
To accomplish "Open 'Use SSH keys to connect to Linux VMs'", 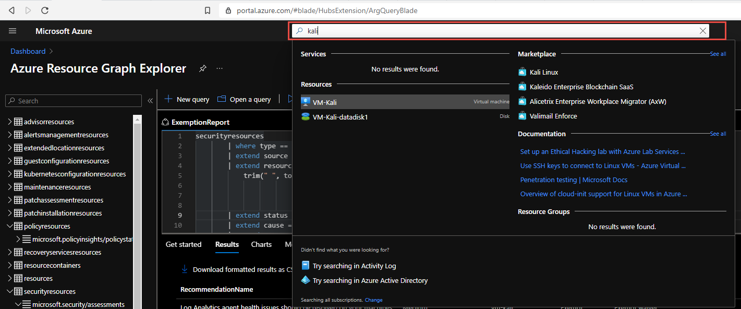I will tap(603, 165).
